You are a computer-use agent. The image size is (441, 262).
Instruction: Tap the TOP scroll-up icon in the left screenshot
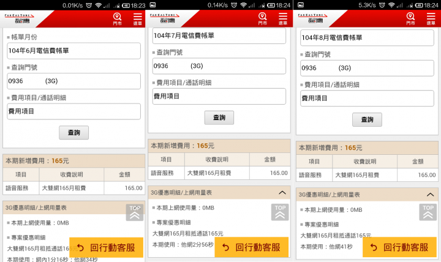tap(135, 212)
